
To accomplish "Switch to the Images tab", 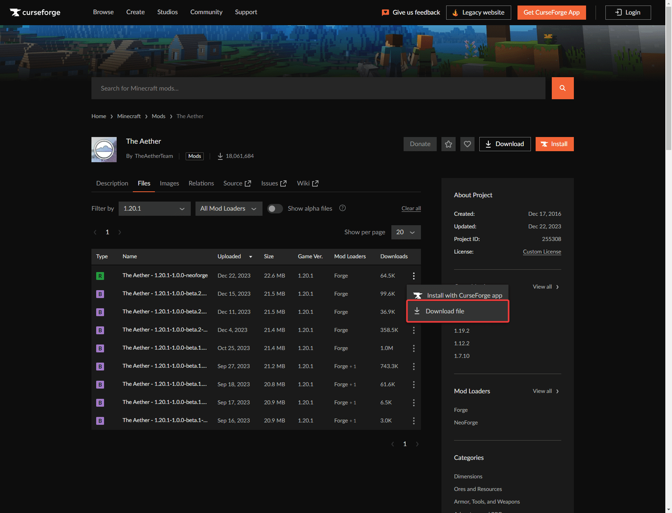I will tap(169, 183).
